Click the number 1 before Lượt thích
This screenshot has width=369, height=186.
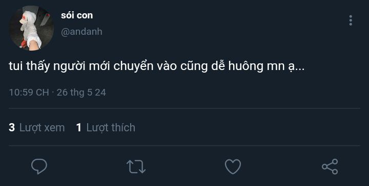79,128
